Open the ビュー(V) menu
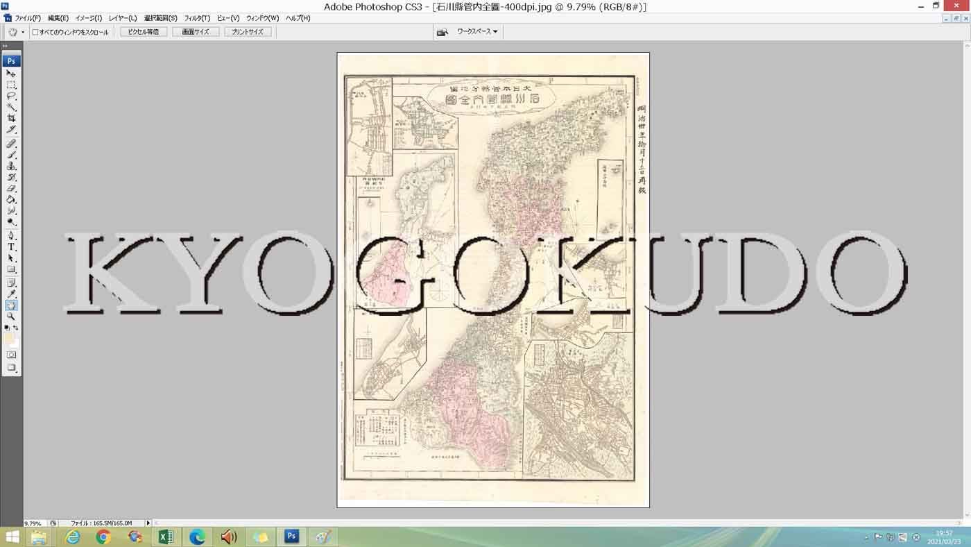 (x=228, y=18)
